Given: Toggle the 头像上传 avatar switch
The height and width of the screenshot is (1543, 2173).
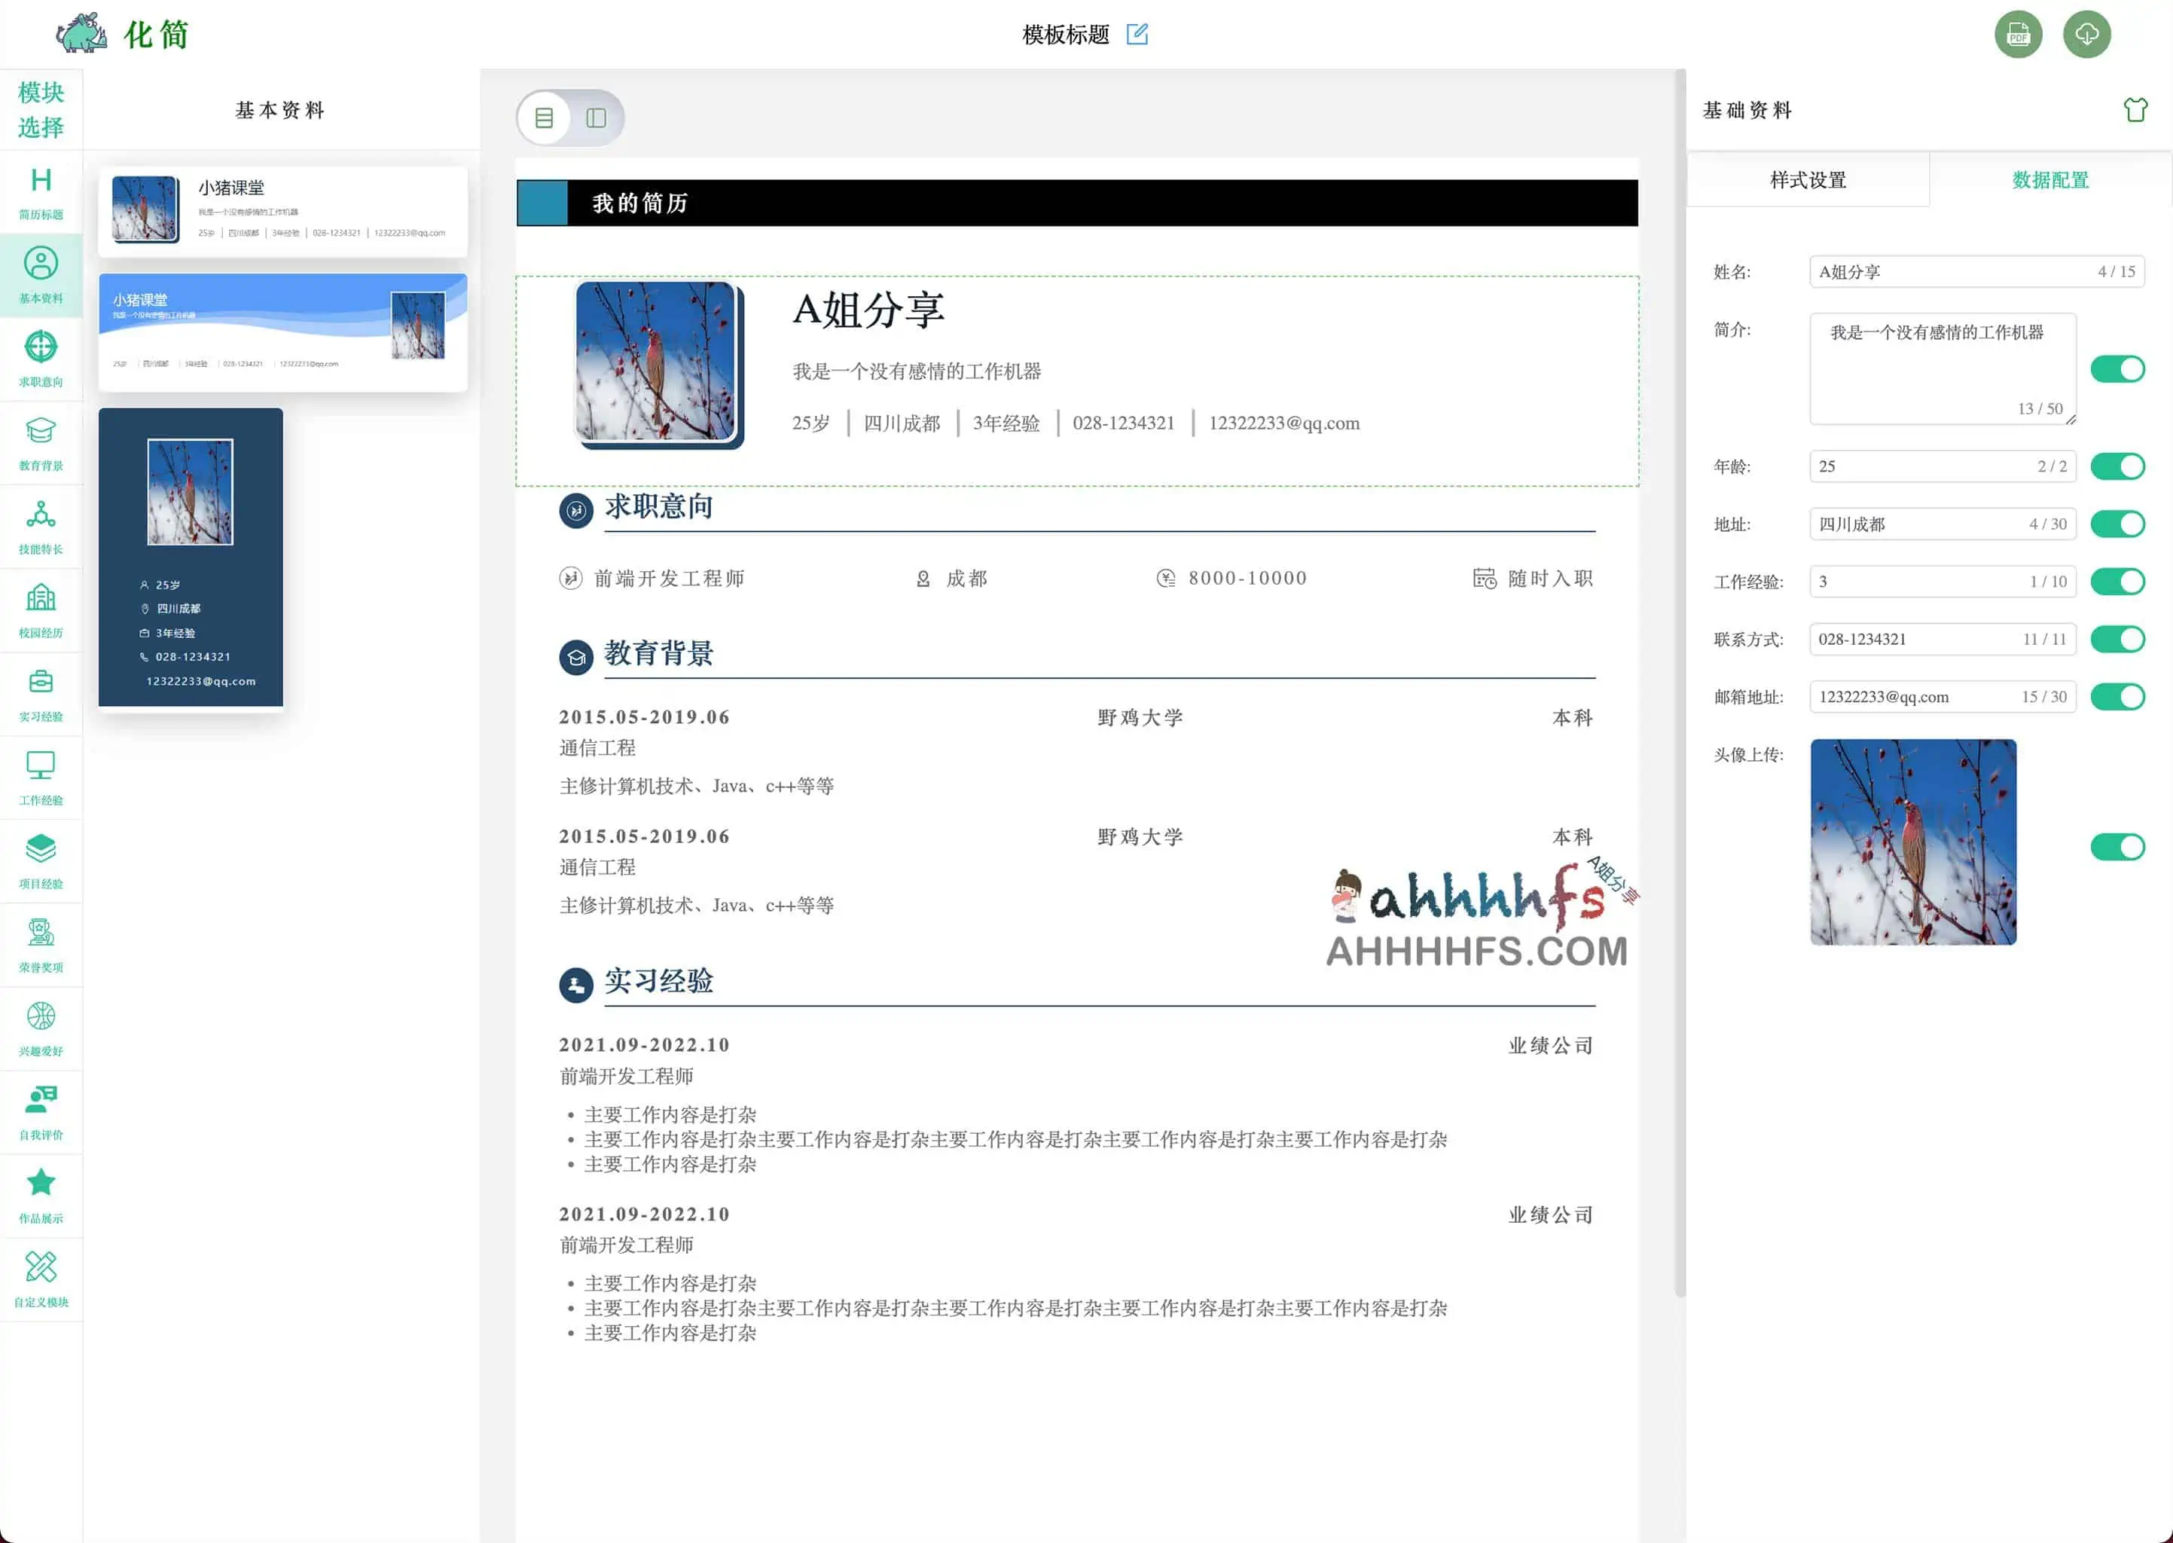Looking at the screenshot, I should (2117, 847).
